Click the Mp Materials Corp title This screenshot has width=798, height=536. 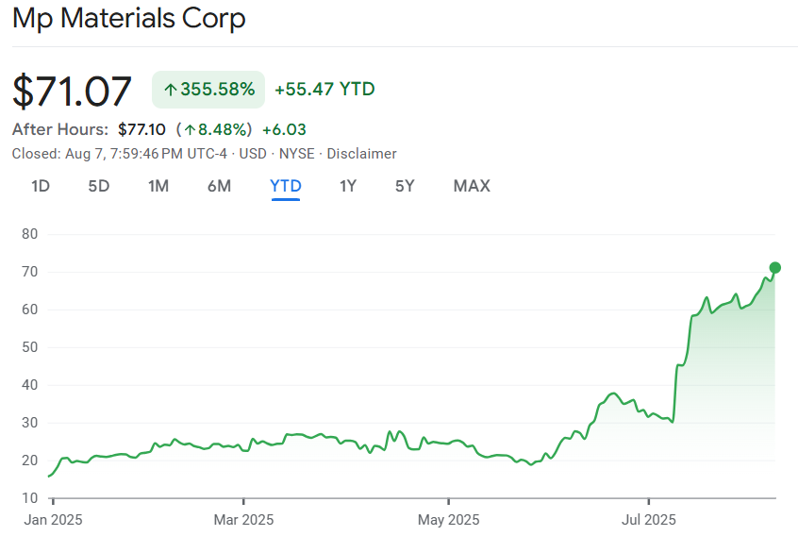tap(129, 19)
